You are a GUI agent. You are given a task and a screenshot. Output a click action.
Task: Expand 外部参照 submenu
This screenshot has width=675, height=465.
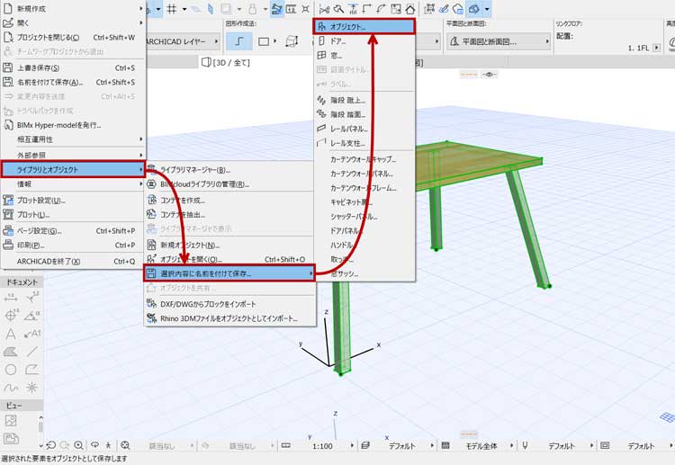[74, 155]
